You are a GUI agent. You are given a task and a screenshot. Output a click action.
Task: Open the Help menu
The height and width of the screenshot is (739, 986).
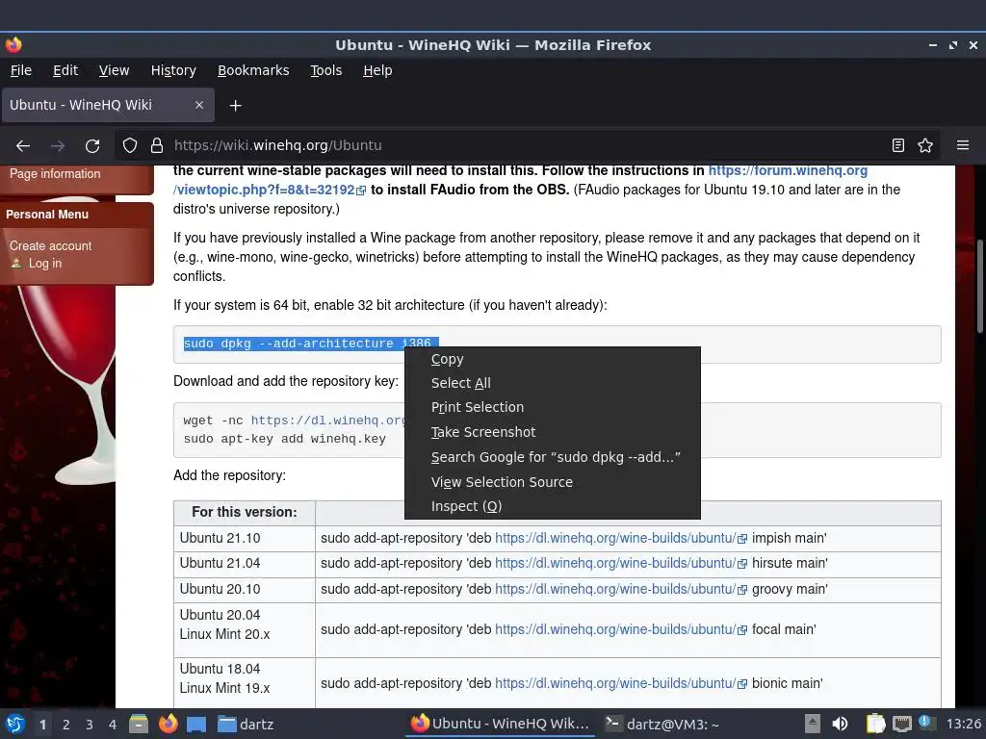coord(377,70)
